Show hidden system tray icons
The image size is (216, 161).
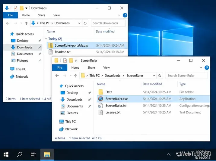(x=169, y=154)
